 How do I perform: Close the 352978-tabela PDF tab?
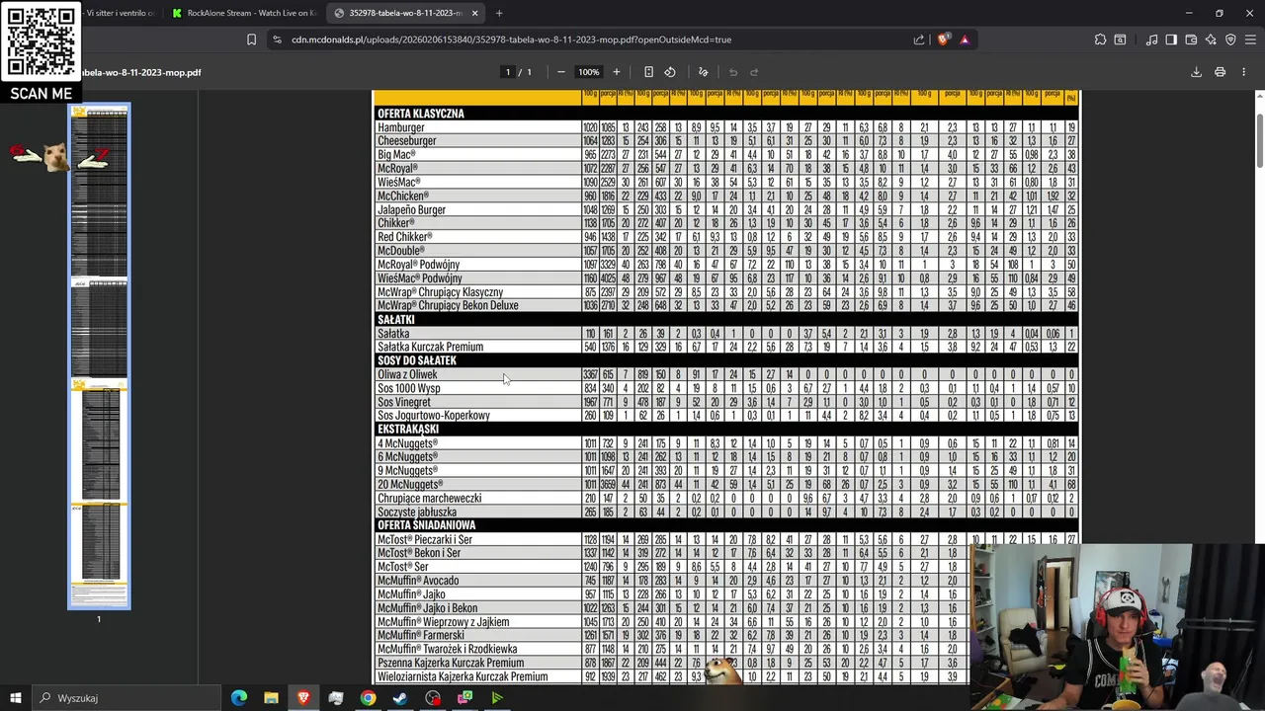point(474,13)
